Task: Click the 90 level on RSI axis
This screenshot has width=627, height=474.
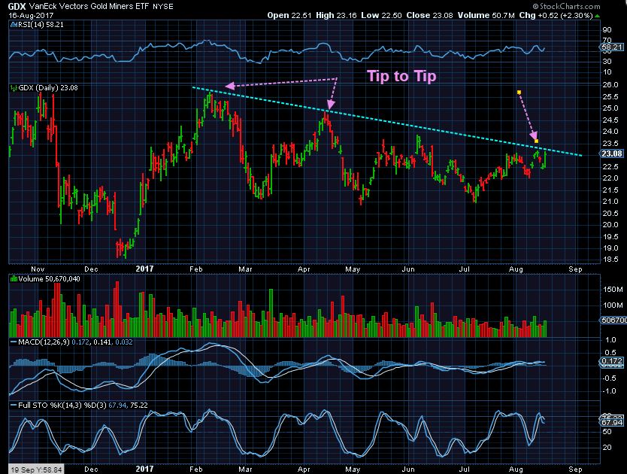Action: coord(607,29)
